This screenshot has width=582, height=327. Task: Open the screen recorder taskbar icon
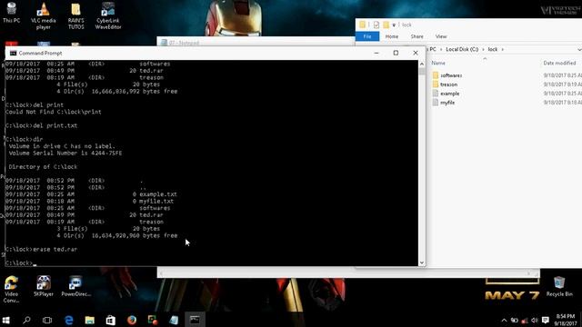click(153, 320)
